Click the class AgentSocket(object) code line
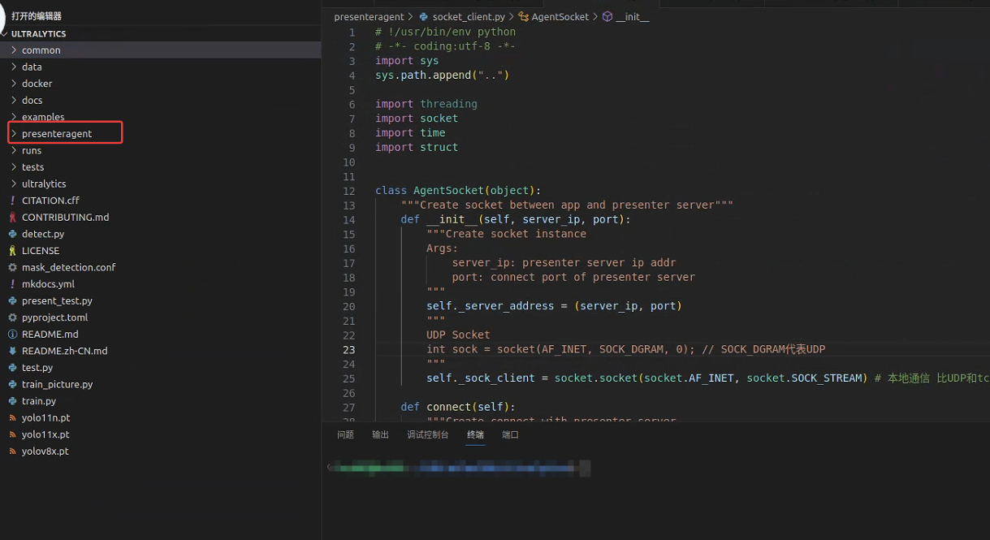This screenshot has width=990, height=540. [457, 191]
